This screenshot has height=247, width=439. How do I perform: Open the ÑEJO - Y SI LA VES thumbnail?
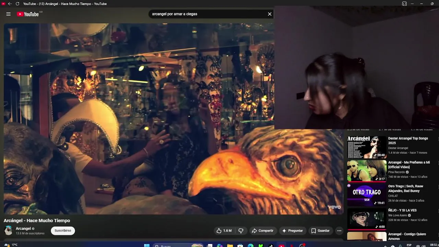(x=367, y=219)
